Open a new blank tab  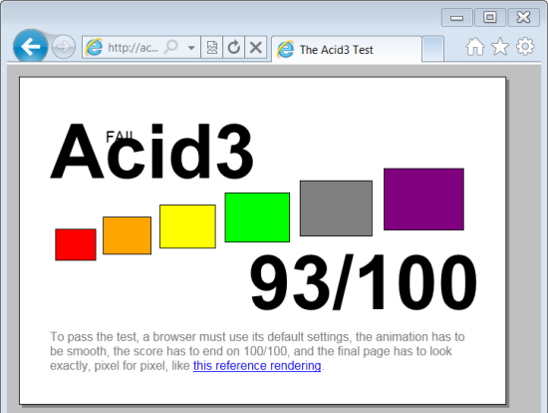pos(432,49)
